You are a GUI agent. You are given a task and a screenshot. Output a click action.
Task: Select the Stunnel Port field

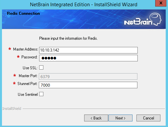[x=88, y=85]
